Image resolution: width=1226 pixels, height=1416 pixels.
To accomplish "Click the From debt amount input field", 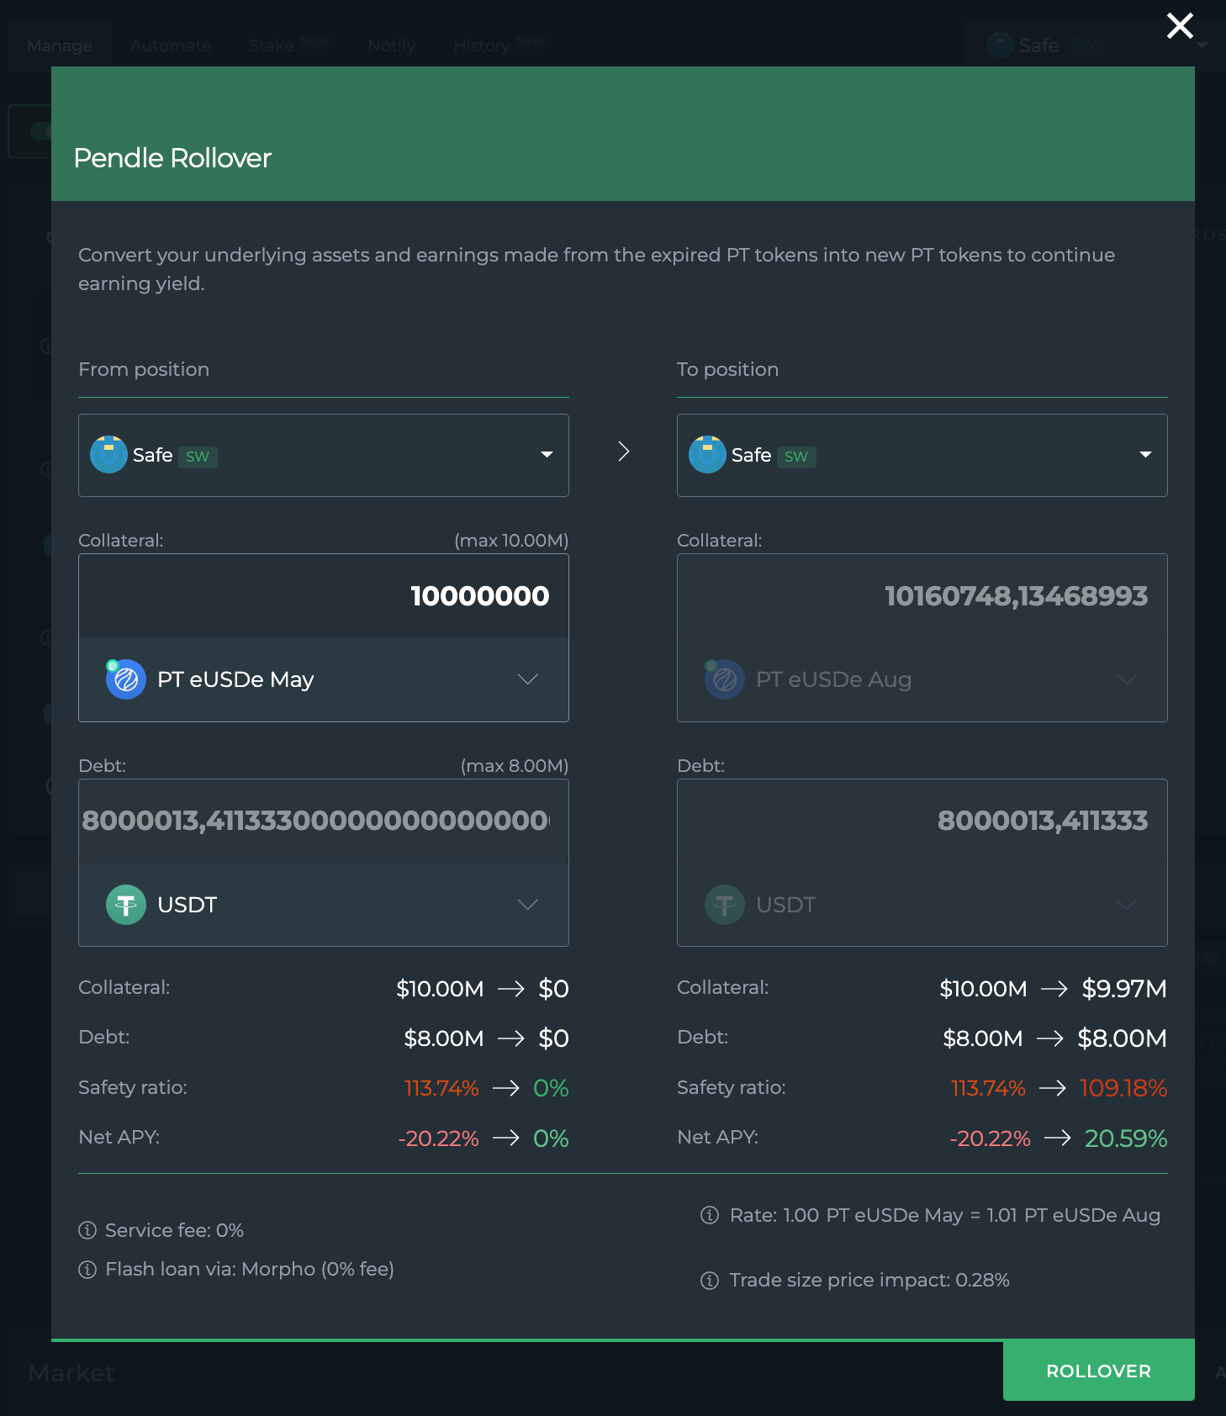I will [323, 821].
